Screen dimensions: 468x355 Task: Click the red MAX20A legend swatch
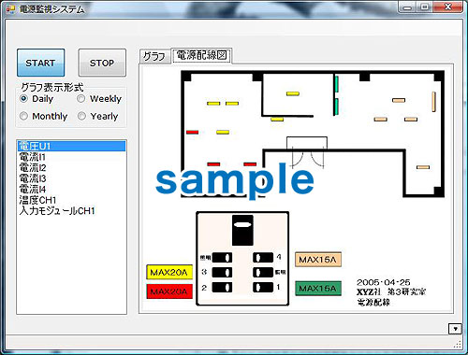point(169,291)
